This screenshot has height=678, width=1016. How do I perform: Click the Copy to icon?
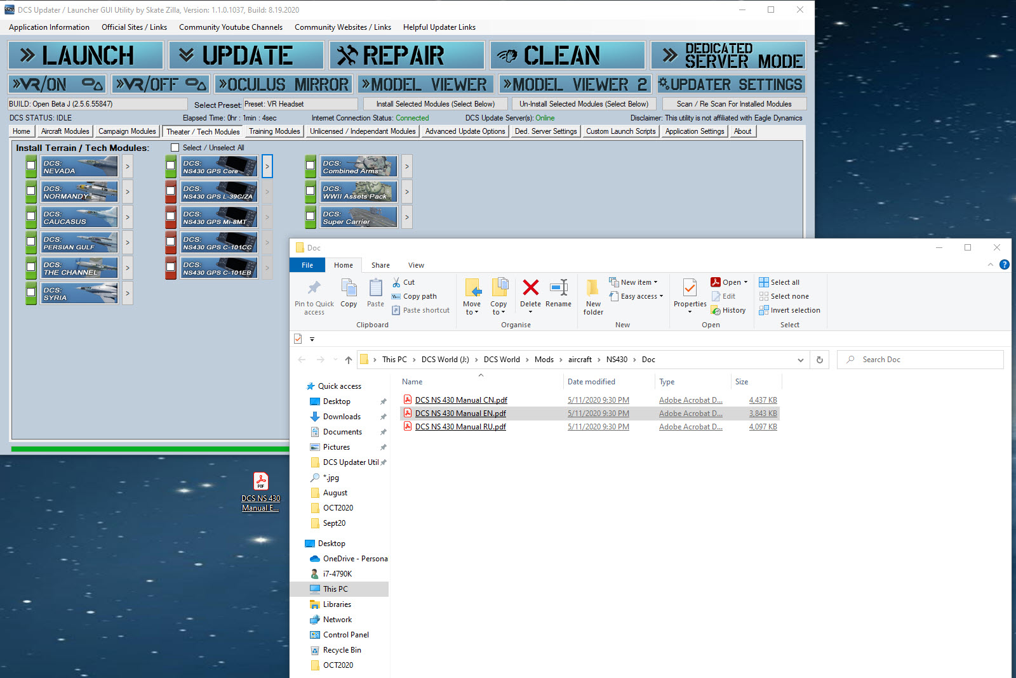tap(499, 288)
